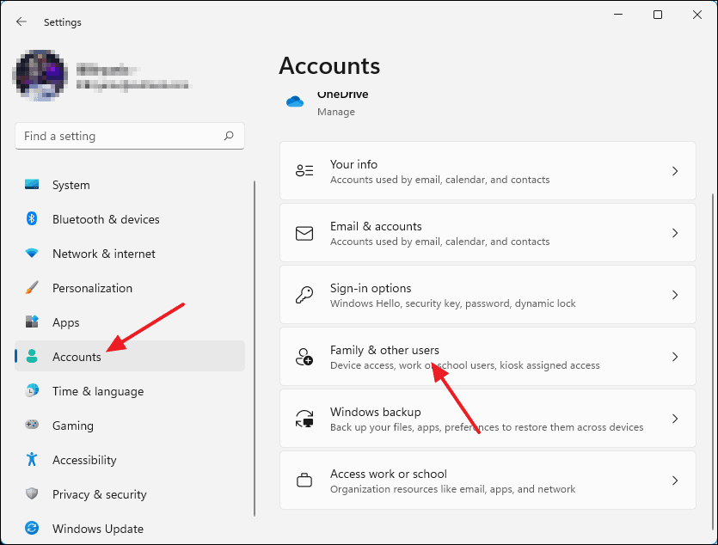The image size is (718, 545).
Task: Open Accessibility settings
Action: click(x=130, y=460)
